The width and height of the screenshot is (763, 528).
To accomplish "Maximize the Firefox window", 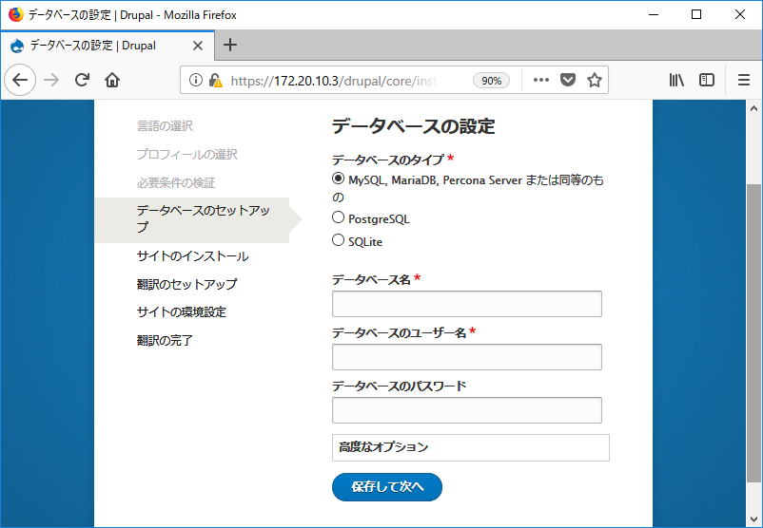I will 696,14.
